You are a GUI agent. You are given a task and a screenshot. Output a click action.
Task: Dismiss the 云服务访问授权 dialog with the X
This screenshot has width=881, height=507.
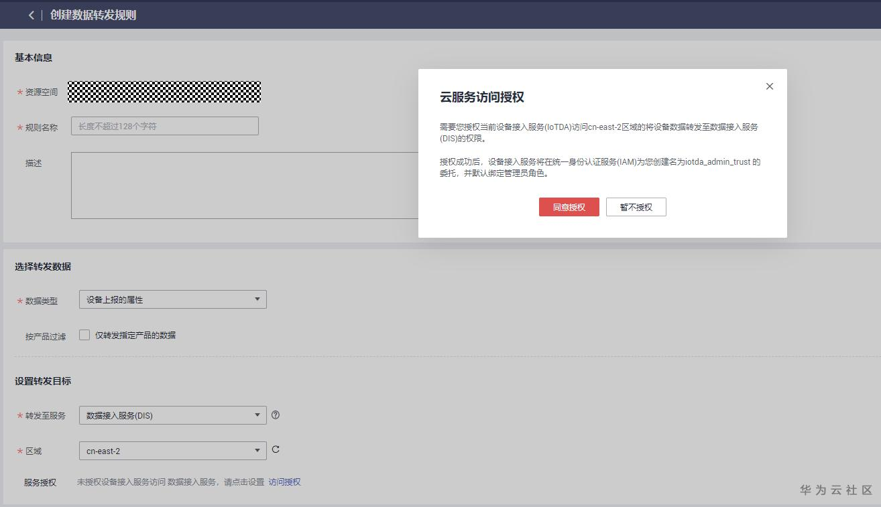(769, 86)
